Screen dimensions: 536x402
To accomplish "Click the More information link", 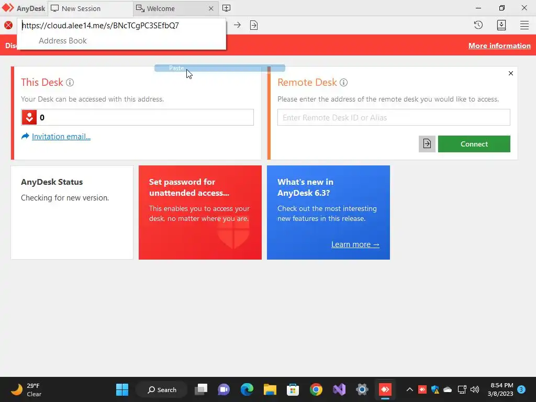I will click(x=499, y=46).
